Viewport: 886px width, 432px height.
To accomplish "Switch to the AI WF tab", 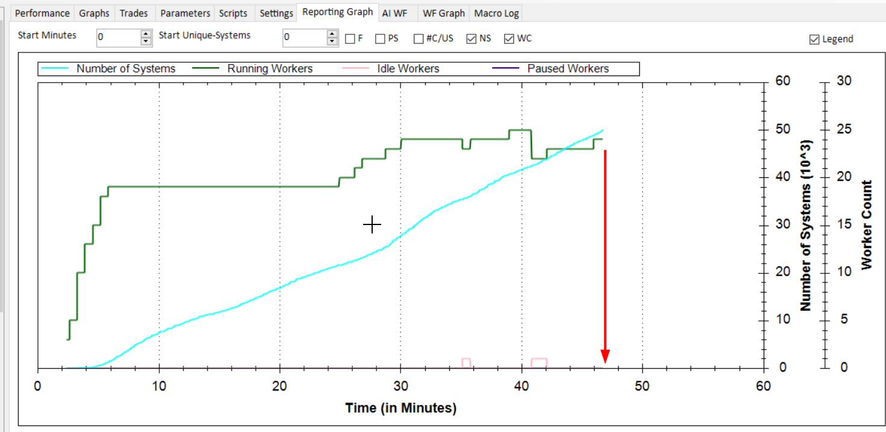I will tap(394, 13).
